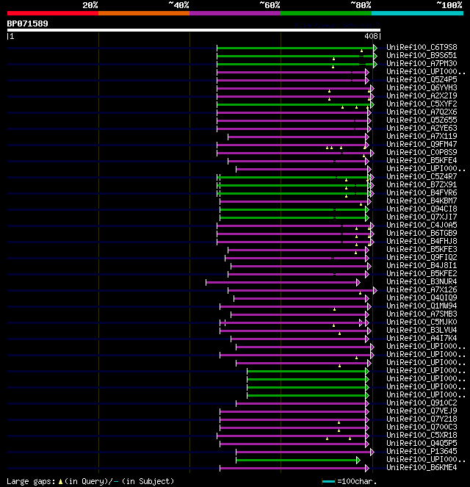Select the UniRef100_C4J0A5 label
The image size is (470, 487).
422,225
